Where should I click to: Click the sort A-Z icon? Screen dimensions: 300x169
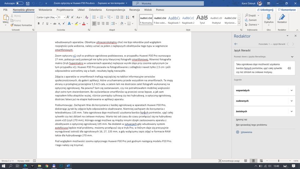[127, 17]
